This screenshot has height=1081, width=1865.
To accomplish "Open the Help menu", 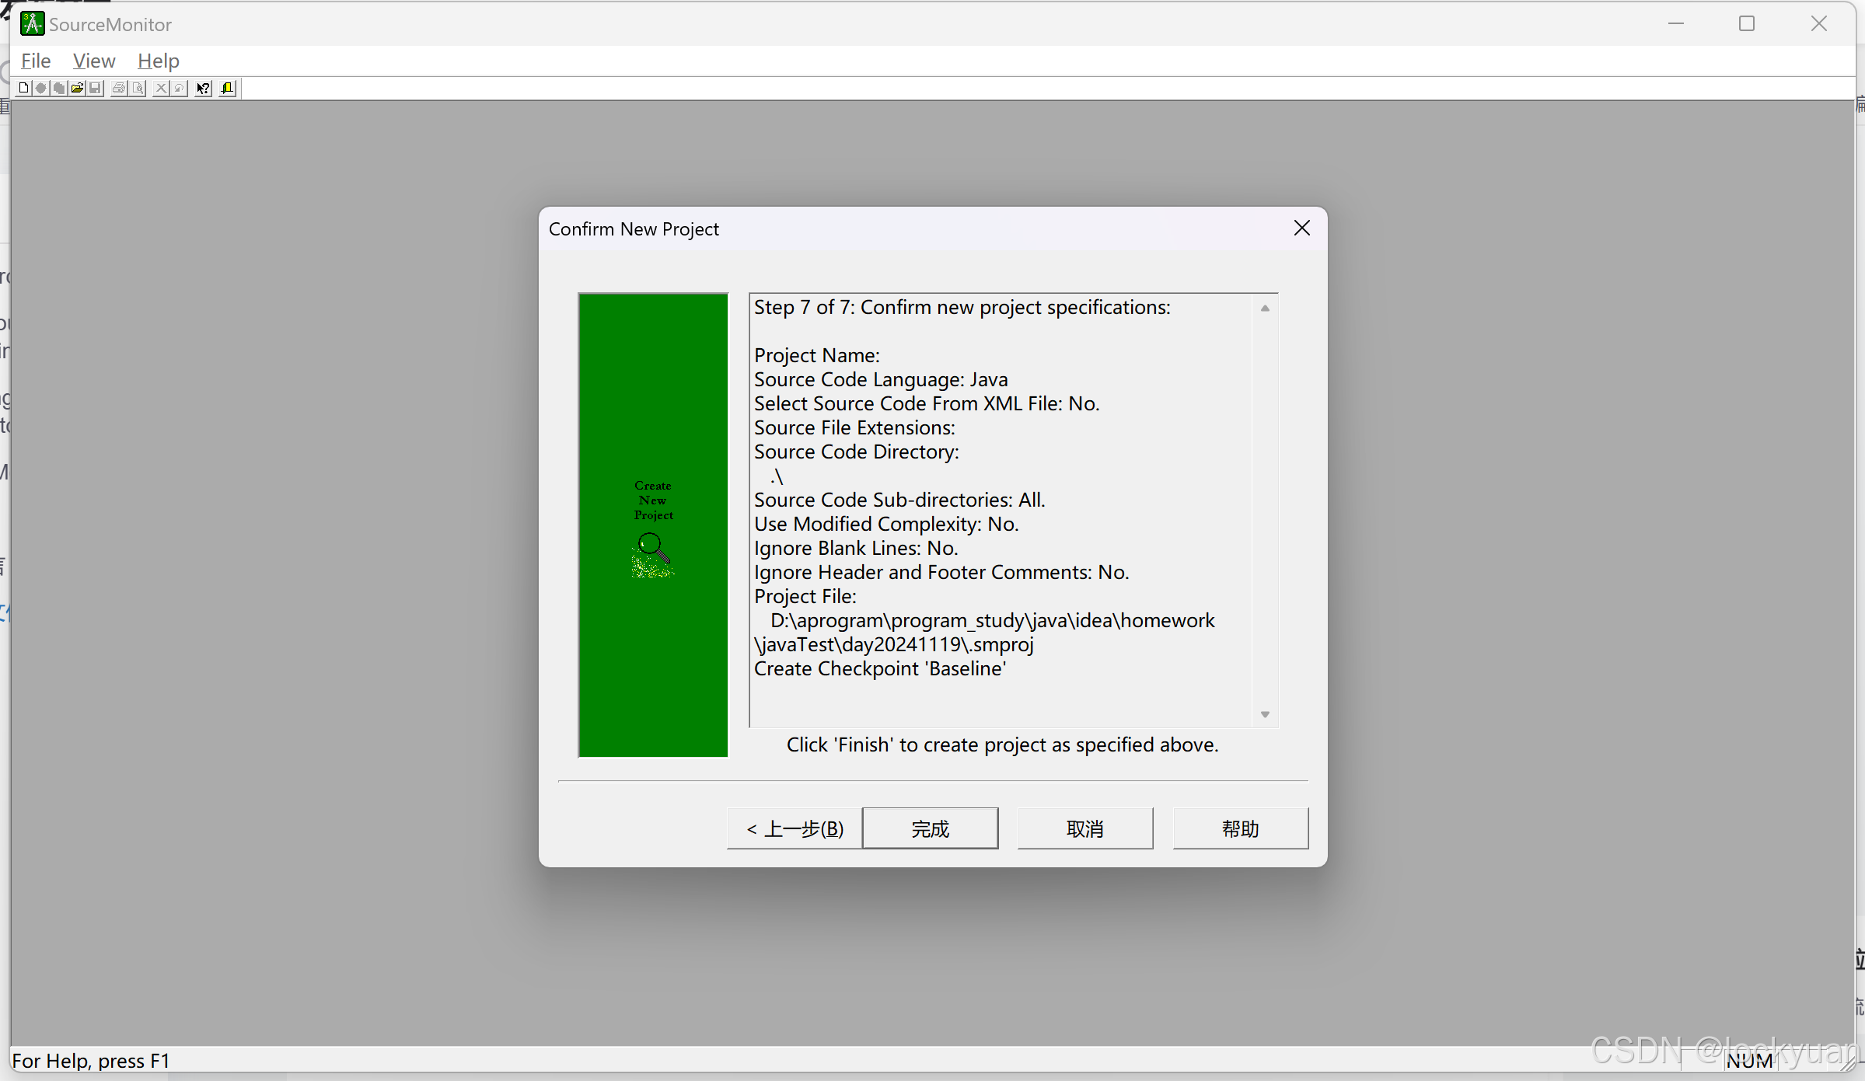I will (158, 61).
